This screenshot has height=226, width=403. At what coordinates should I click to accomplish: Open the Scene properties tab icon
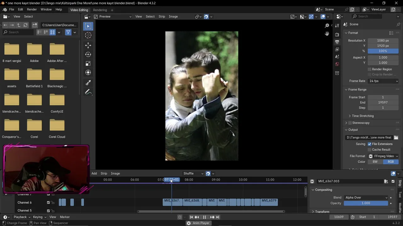337,57
